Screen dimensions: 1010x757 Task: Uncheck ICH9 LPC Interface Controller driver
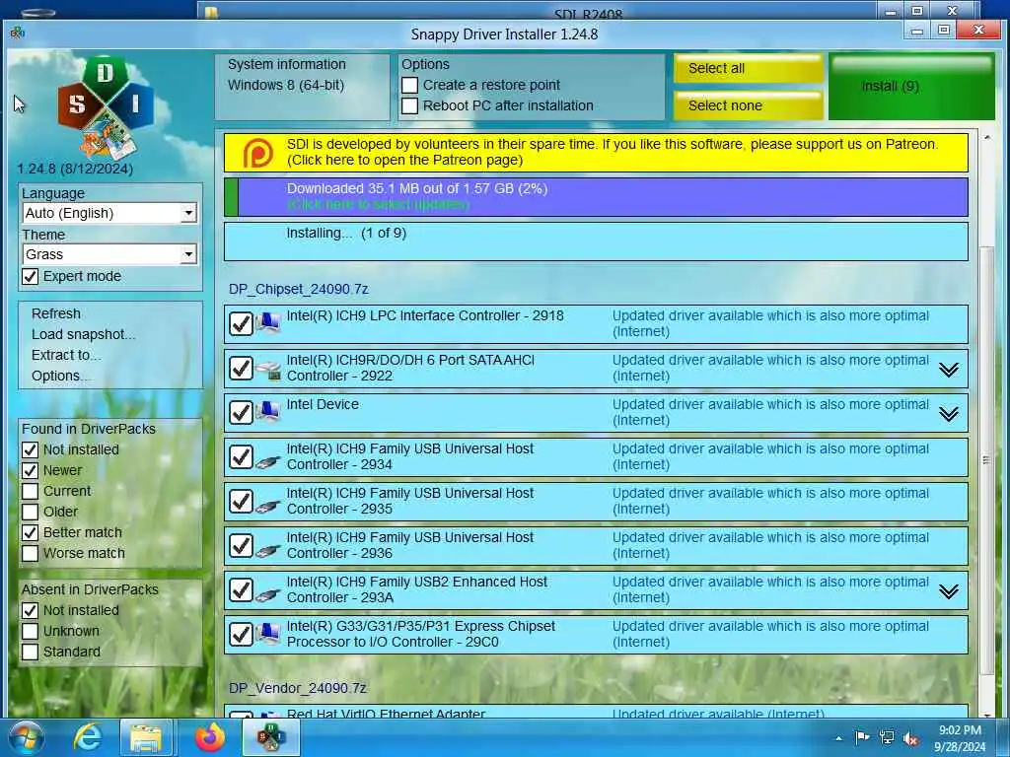241,323
